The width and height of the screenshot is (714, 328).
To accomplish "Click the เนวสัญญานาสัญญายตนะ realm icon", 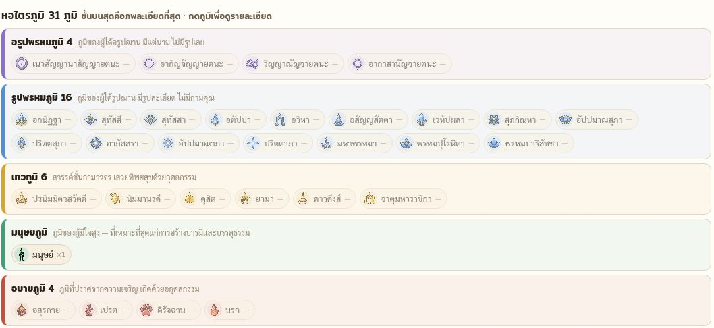I will click(x=22, y=63).
